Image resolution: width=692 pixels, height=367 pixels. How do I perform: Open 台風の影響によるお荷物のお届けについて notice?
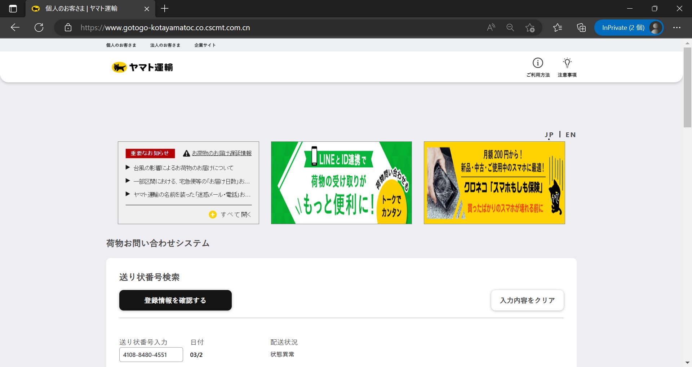(183, 168)
